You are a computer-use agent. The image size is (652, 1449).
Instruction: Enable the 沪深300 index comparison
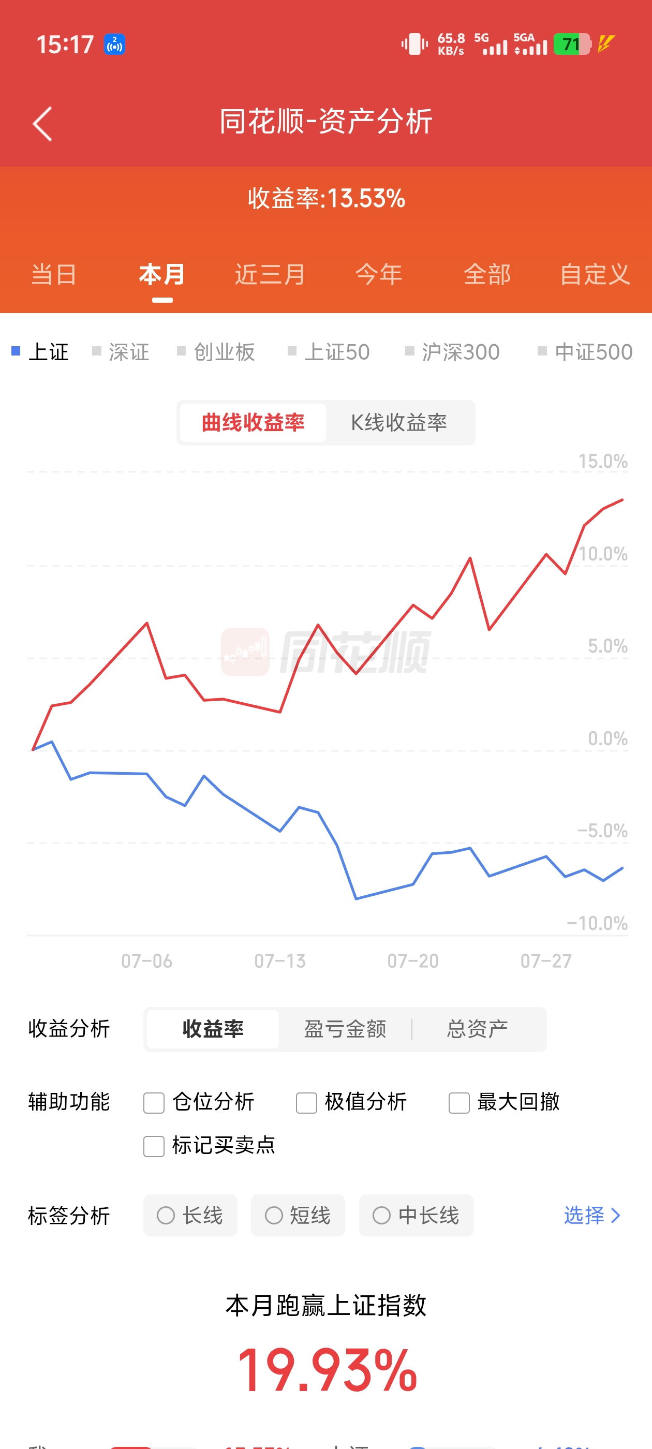(452, 352)
